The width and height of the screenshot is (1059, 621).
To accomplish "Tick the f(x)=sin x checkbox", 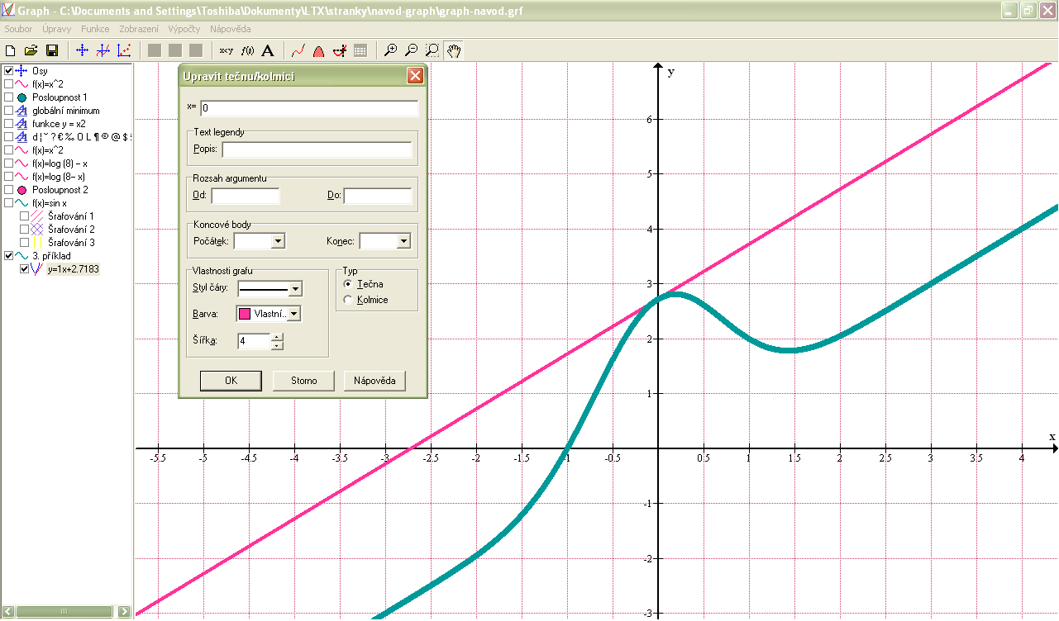I will coord(9,203).
